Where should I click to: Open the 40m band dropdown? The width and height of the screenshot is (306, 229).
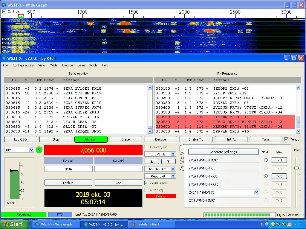click(31, 150)
